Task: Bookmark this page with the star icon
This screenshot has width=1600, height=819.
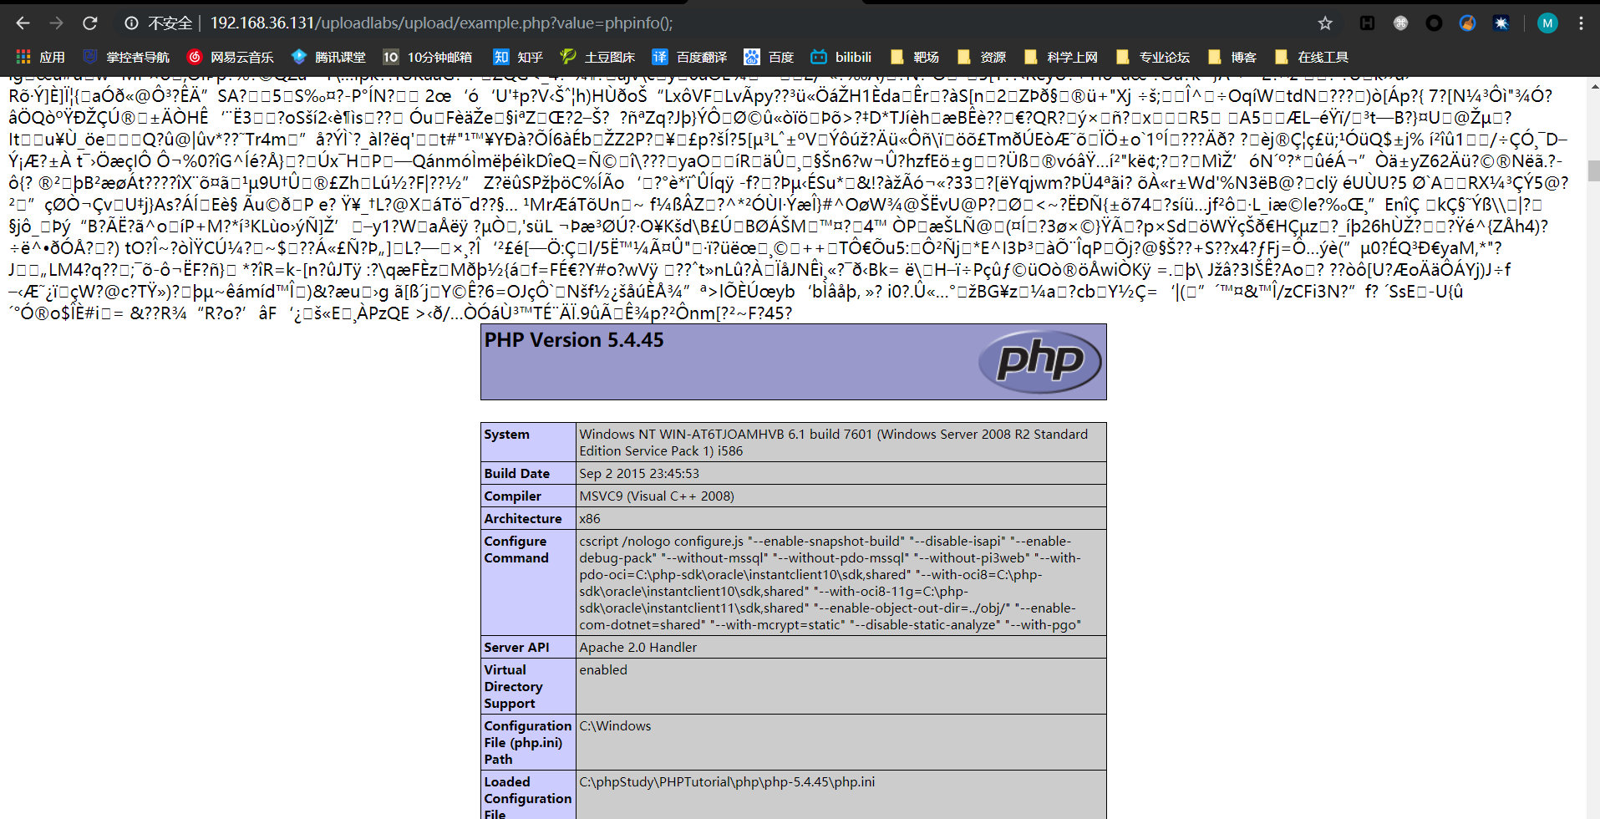Action: coord(1325,23)
